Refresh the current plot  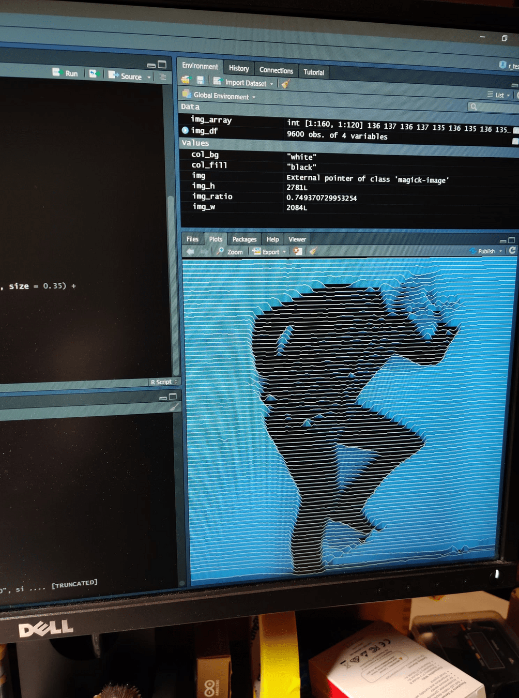click(512, 250)
